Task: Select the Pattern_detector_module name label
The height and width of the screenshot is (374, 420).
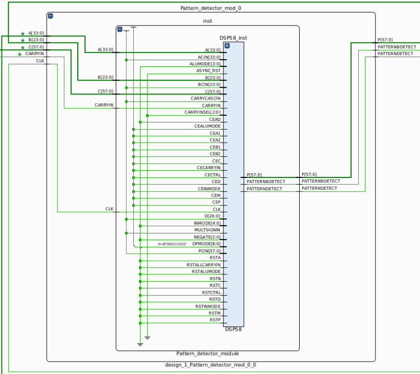Action: 207,354
